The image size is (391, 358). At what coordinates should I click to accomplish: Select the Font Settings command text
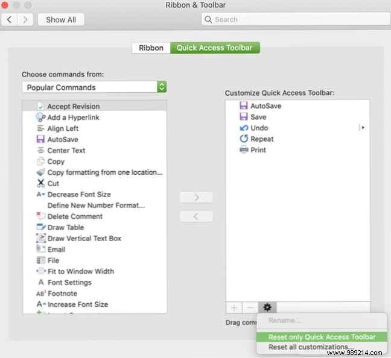click(x=69, y=282)
